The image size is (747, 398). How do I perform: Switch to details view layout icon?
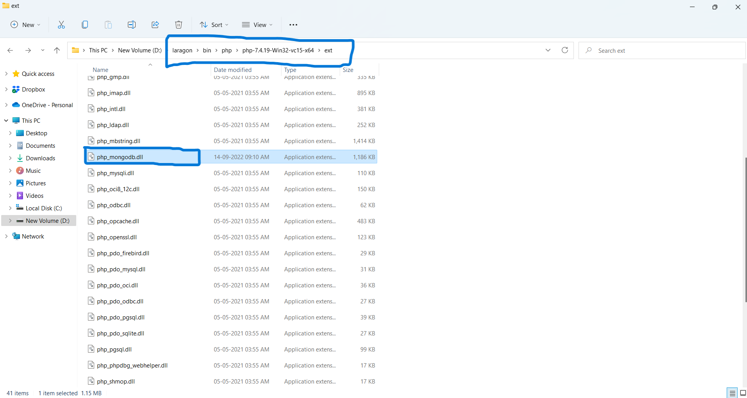(733, 393)
